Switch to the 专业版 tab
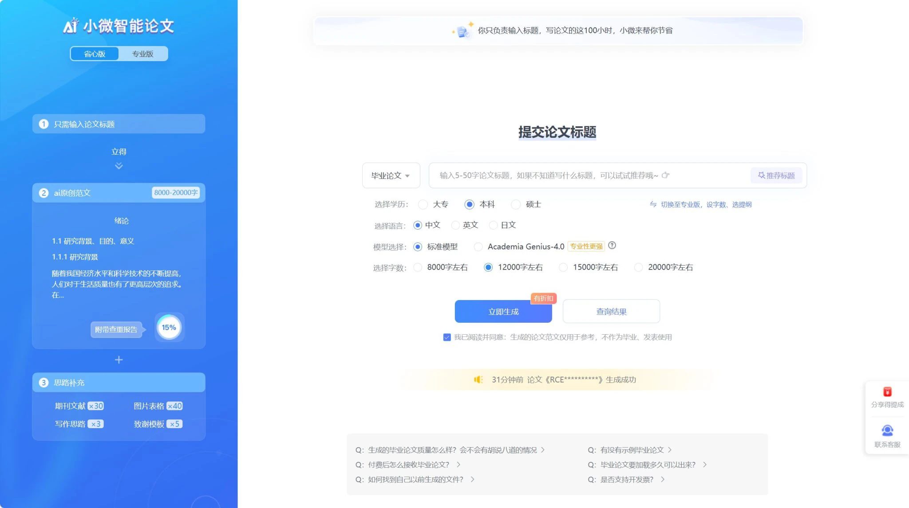Image resolution: width=909 pixels, height=508 pixels. (142, 54)
